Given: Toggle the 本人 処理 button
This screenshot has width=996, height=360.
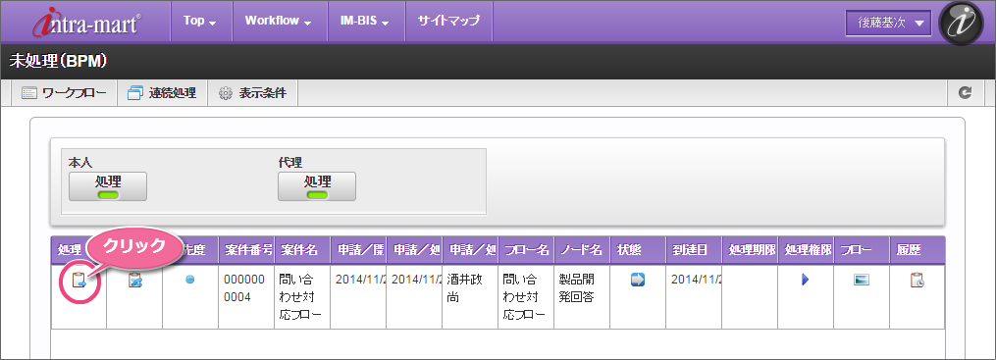Looking at the screenshot, I should 108,186.
